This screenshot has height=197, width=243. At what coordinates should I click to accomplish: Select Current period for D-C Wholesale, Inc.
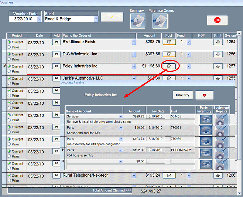pos(9,54)
